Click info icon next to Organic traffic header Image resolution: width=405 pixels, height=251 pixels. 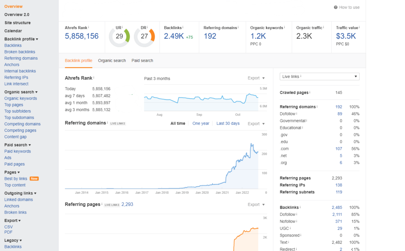click(x=324, y=27)
